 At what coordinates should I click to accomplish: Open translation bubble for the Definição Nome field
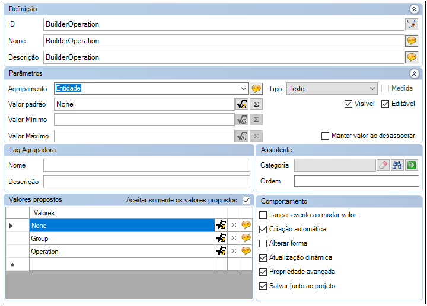point(412,41)
